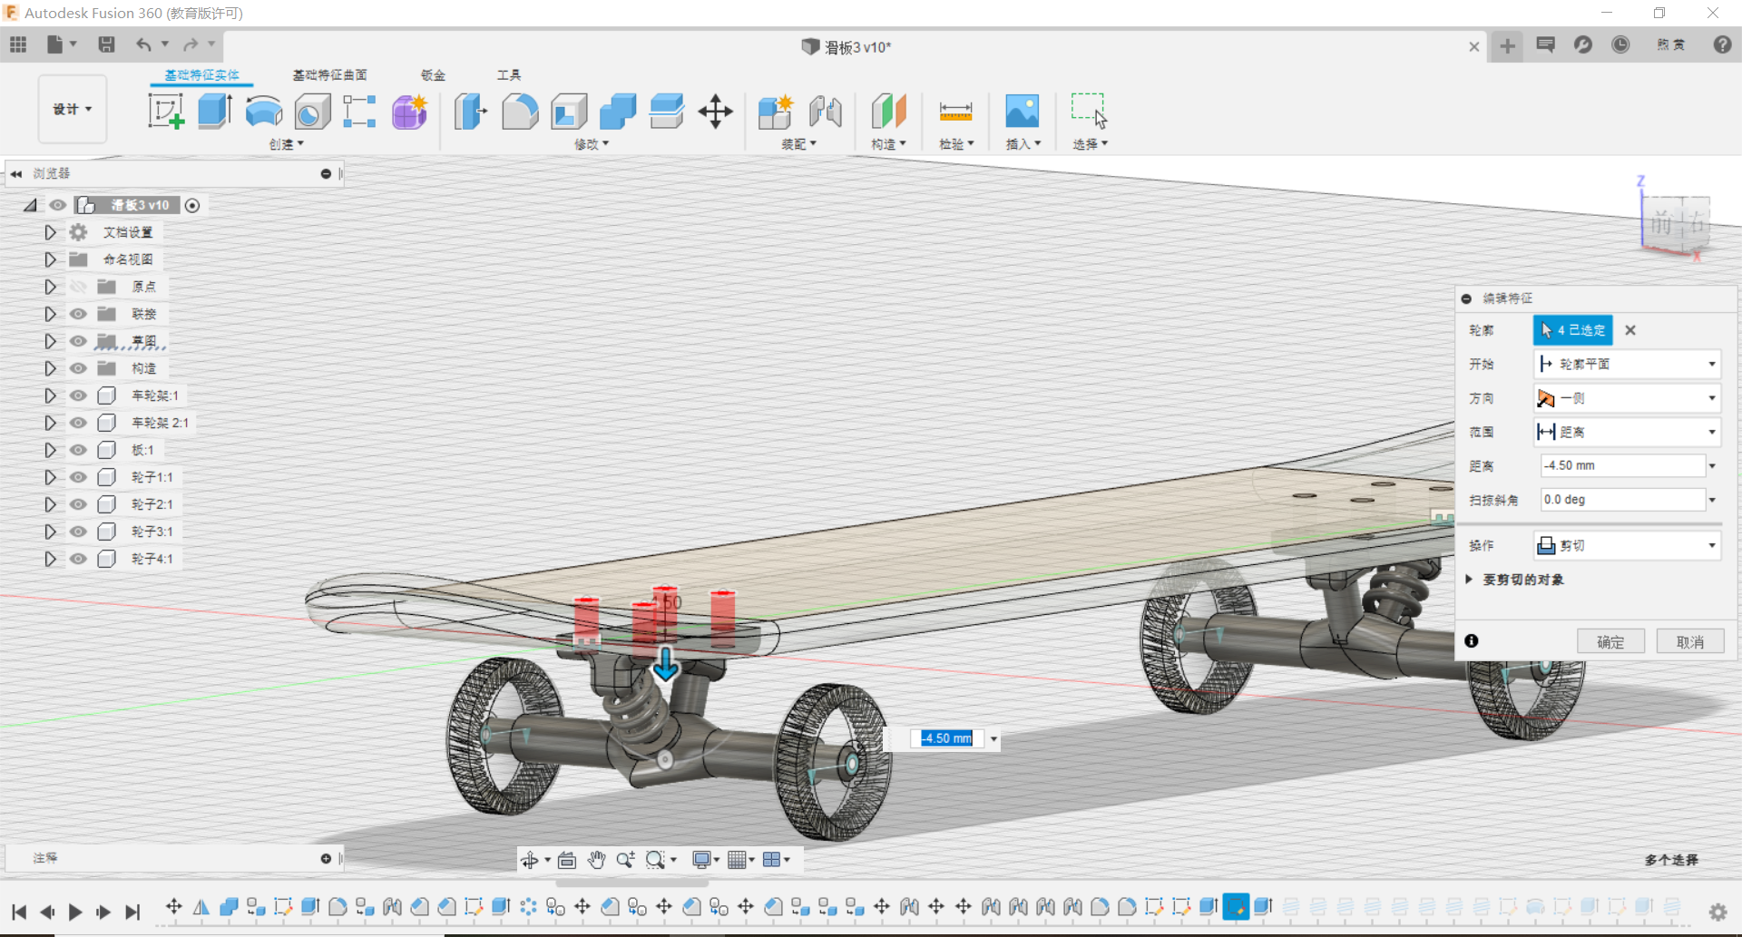Open the help question mark icon
Viewport: 1742px width, 937px height.
(1722, 44)
